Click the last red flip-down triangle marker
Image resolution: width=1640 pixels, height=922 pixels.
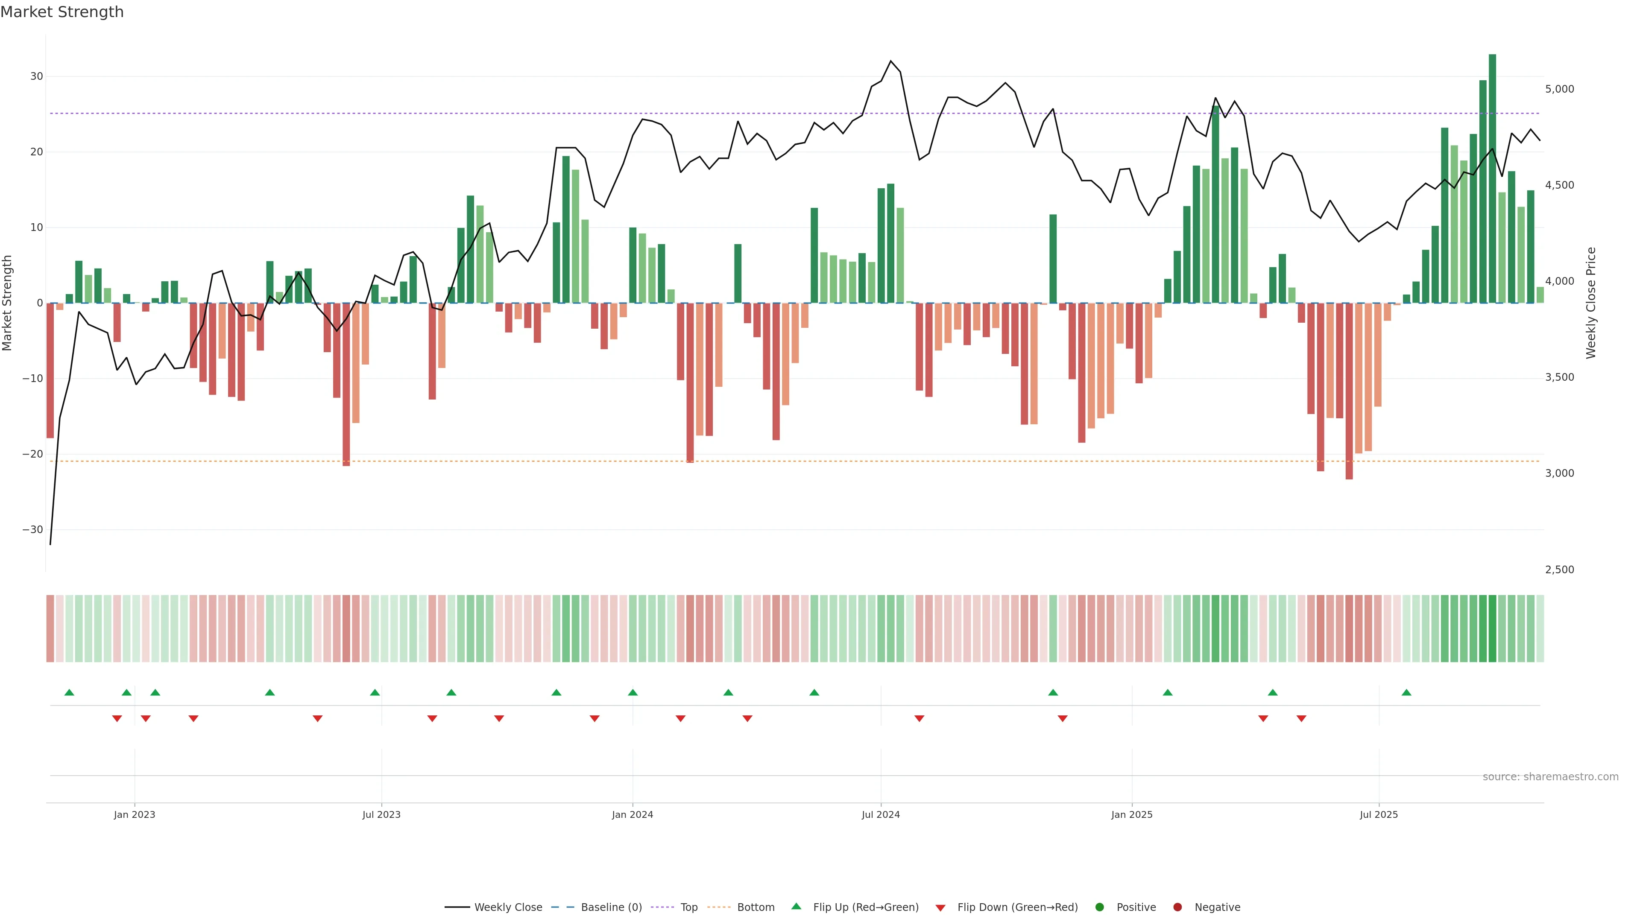point(1301,718)
